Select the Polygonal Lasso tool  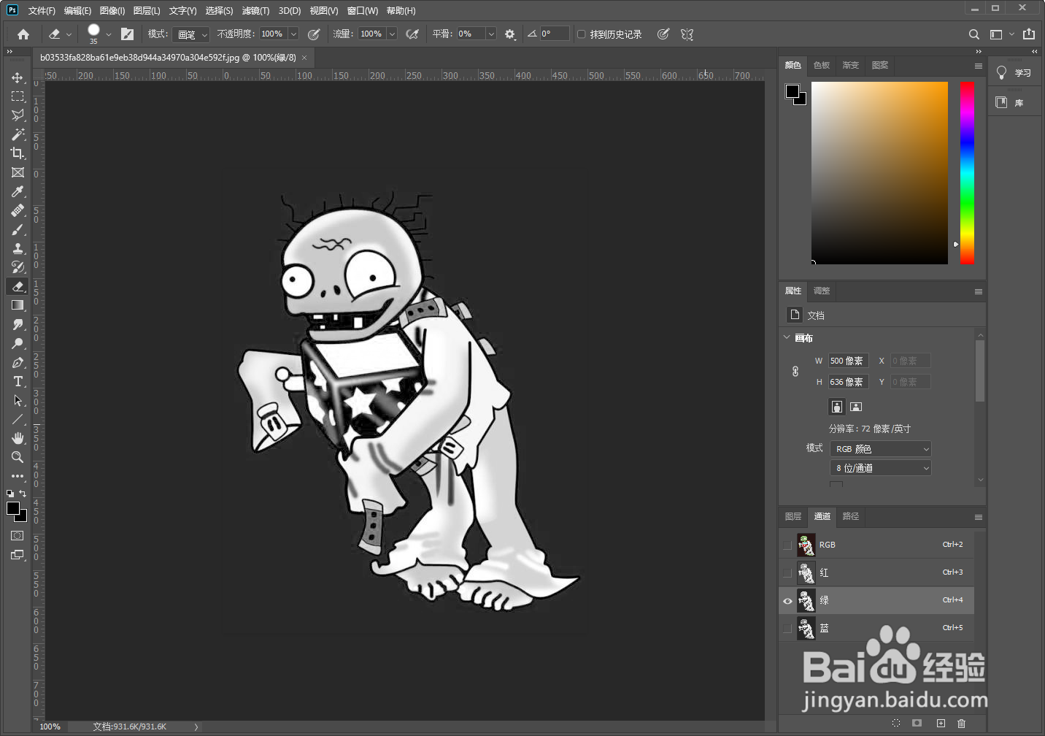[18, 115]
